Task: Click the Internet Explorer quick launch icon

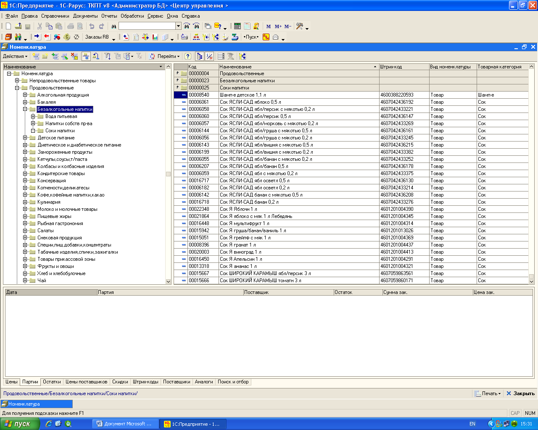Action: click(x=49, y=424)
